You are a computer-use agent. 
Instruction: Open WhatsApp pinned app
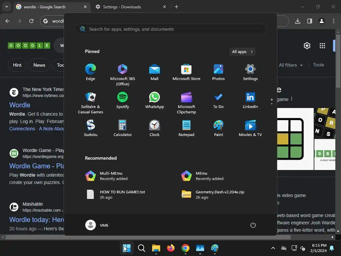click(x=155, y=100)
